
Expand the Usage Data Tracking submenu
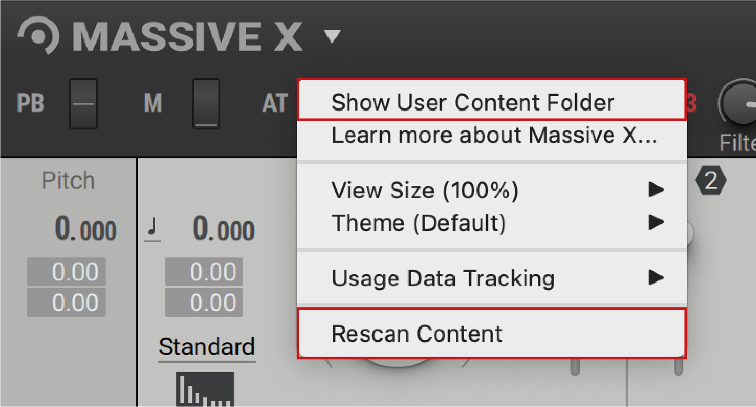[x=443, y=278]
